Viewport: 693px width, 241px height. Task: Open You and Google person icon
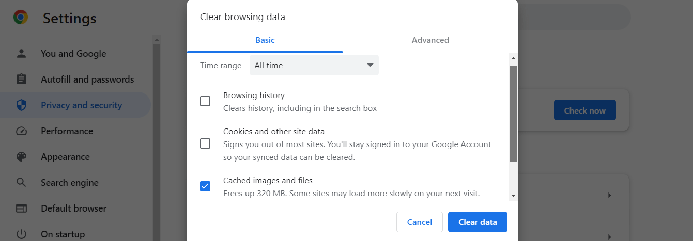point(21,54)
